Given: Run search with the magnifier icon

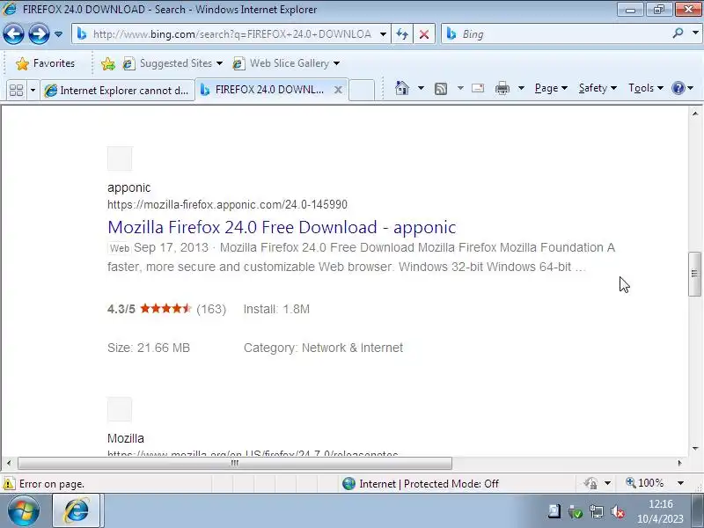Looking at the screenshot, I should pyautogui.click(x=678, y=33).
